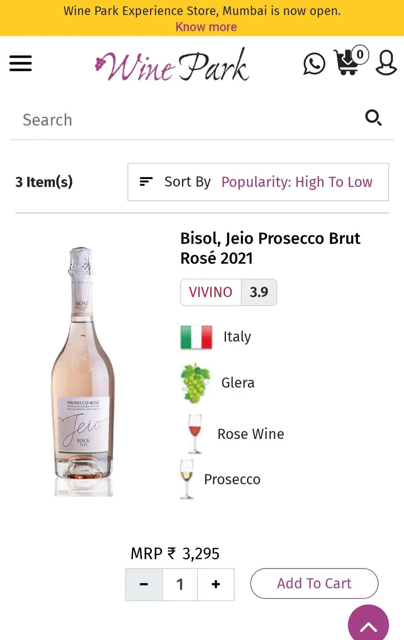Image resolution: width=404 pixels, height=640 pixels.
Task: Tap the rose wine glass icon
Action: pos(195,434)
